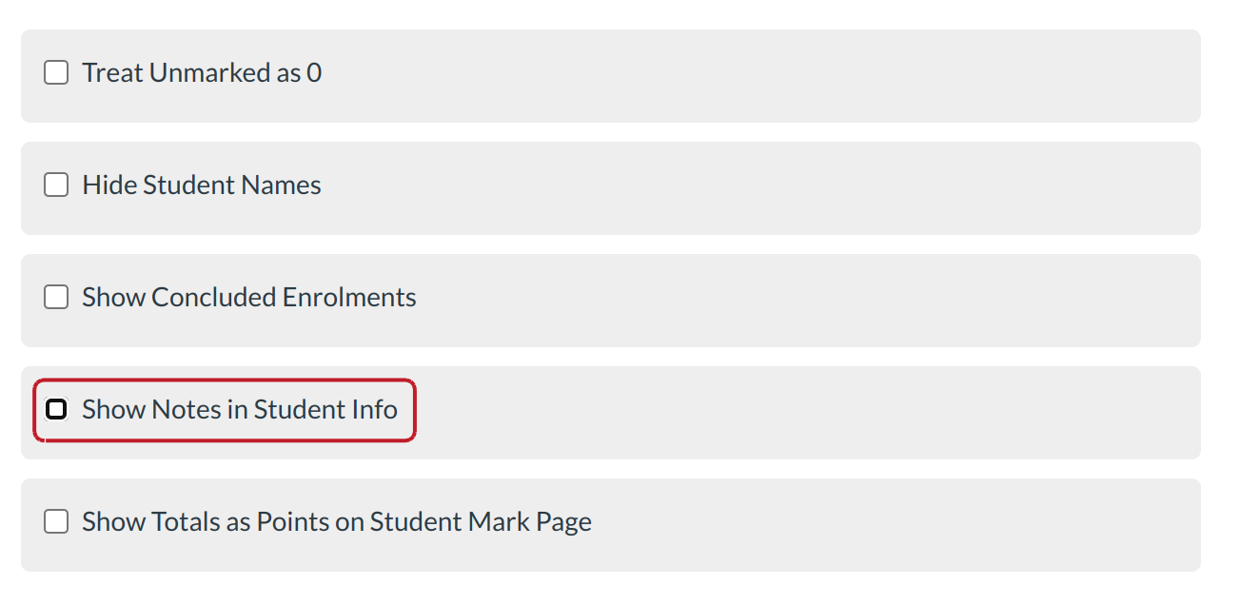The height and width of the screenshot is (605, 1241).
Task: Enable Show Totals as Points checkbox
Action: 56,522
